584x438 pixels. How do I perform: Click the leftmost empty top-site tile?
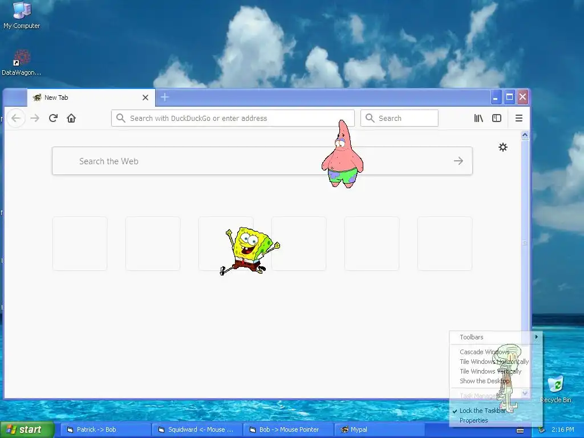pos(80,244)
